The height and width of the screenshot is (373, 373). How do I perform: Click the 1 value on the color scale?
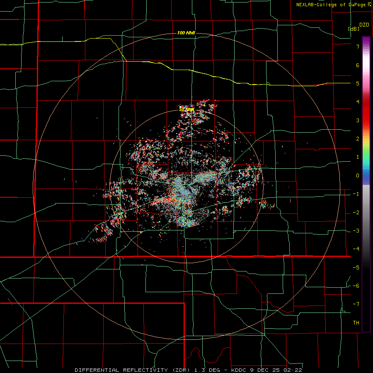point(358,157)
